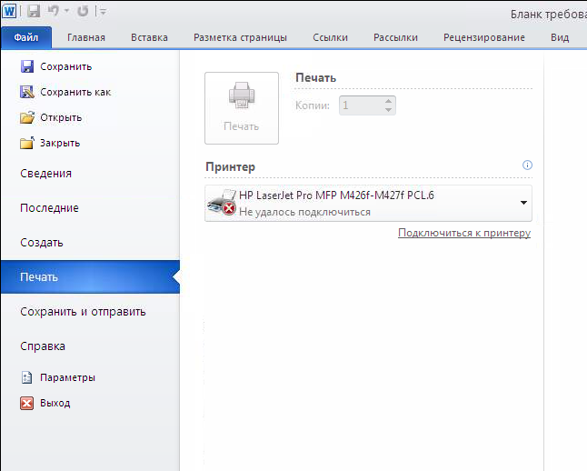
Task: Select Создать in the backstage menu
Action: (x=42, y=243)
